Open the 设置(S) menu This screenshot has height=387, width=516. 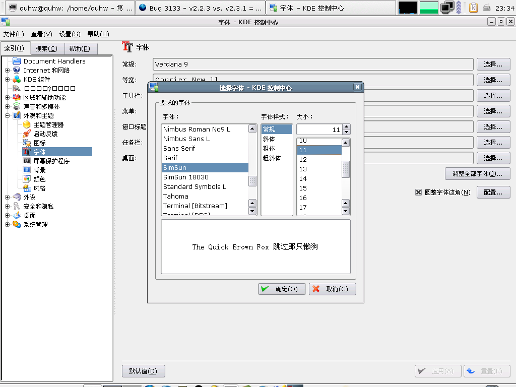click(x=70, y=34)
